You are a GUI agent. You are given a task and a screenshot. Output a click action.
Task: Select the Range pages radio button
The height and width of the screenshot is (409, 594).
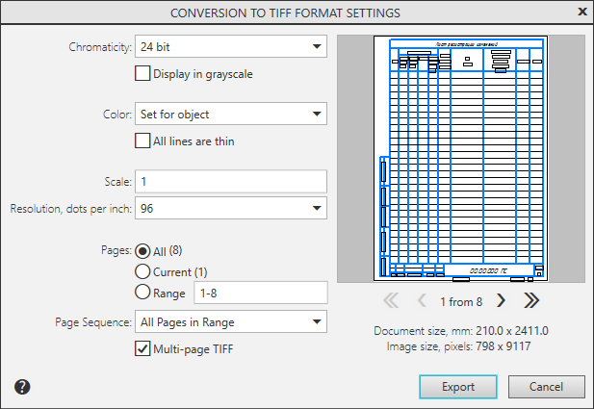(x=143, y=293)
